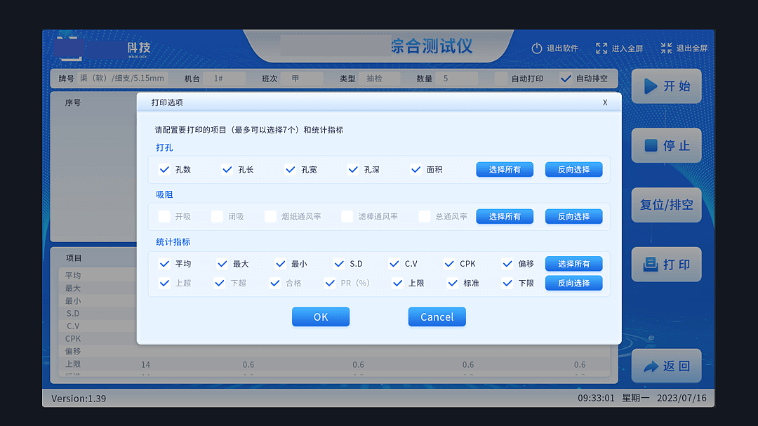Click the 打印 printer icon
Image resolution: width=758 pixels, height=426 pixels.
[649, 265]
